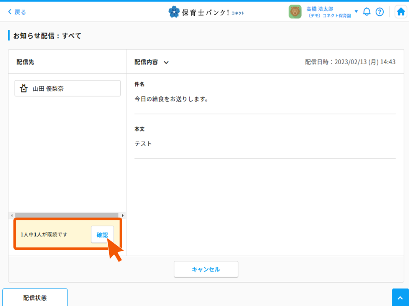Select recipient 山田 優梨奈
Screen dimensions: 409x306
point(67,89)
